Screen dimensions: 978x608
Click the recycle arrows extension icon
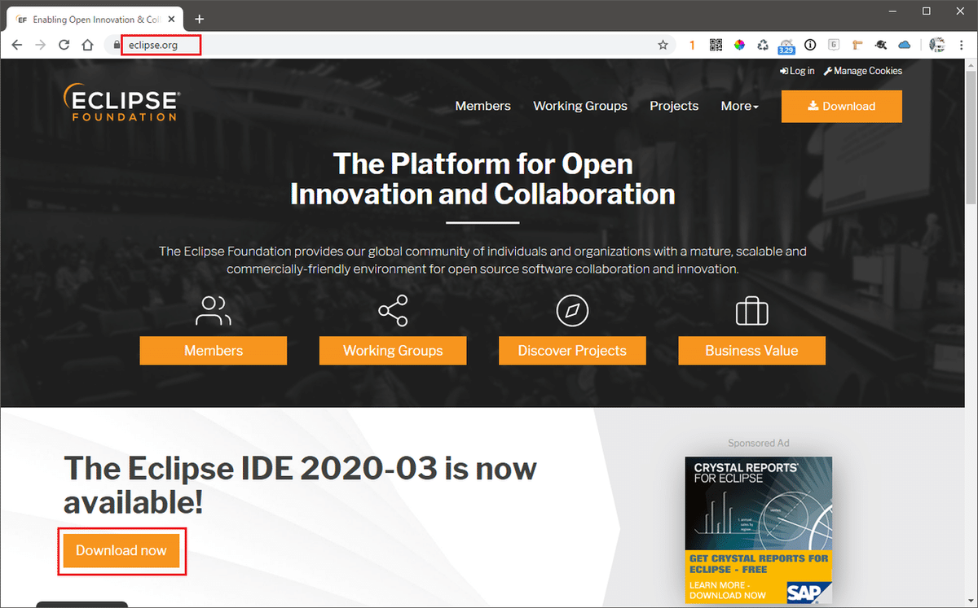[763, 45]
